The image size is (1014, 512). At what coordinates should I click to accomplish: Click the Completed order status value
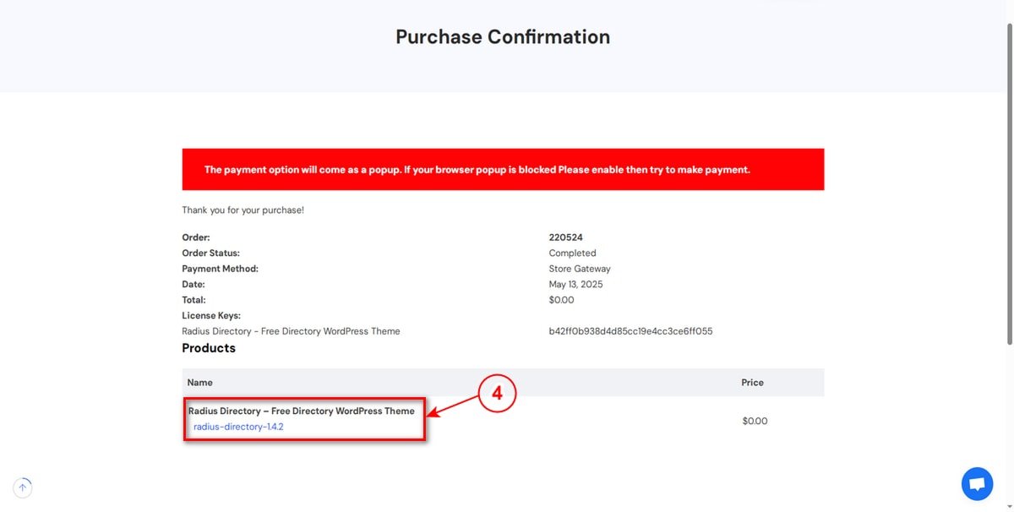pyautogui.click(x=573, y=253)
